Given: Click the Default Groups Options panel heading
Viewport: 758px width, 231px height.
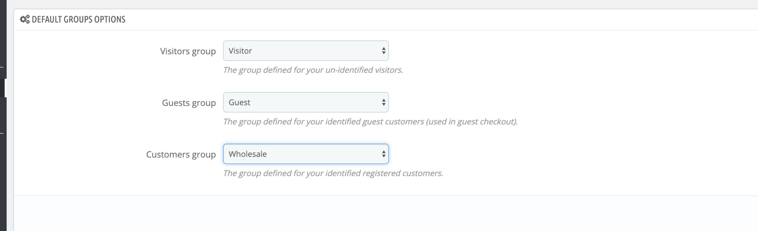Looking at the screenshot, I should [x=79, y=19].
